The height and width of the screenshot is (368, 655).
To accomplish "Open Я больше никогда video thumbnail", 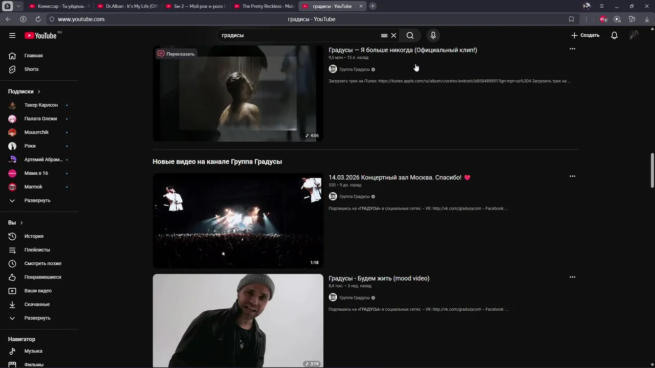I will tap(238, 94).
